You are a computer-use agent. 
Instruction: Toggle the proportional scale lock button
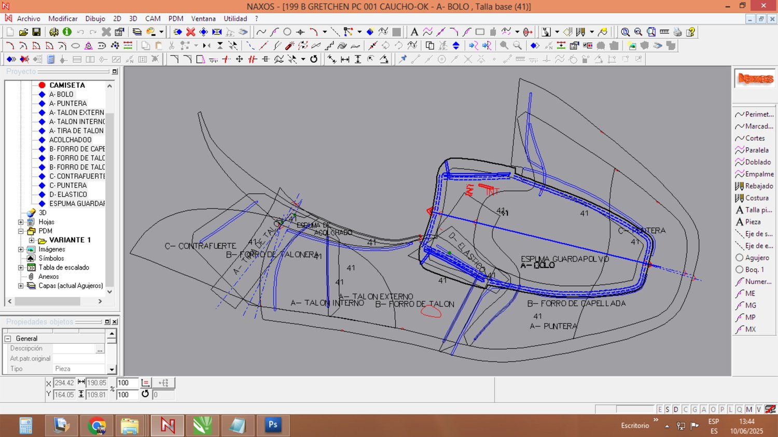coord(146,383)
